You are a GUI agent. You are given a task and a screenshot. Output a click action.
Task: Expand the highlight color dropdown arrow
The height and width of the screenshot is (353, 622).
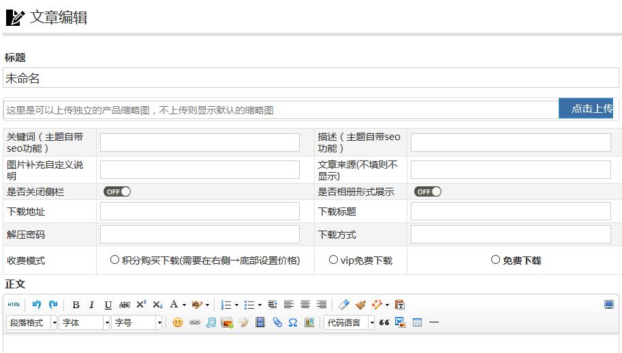pyautogui.click(x=207, y=305)
